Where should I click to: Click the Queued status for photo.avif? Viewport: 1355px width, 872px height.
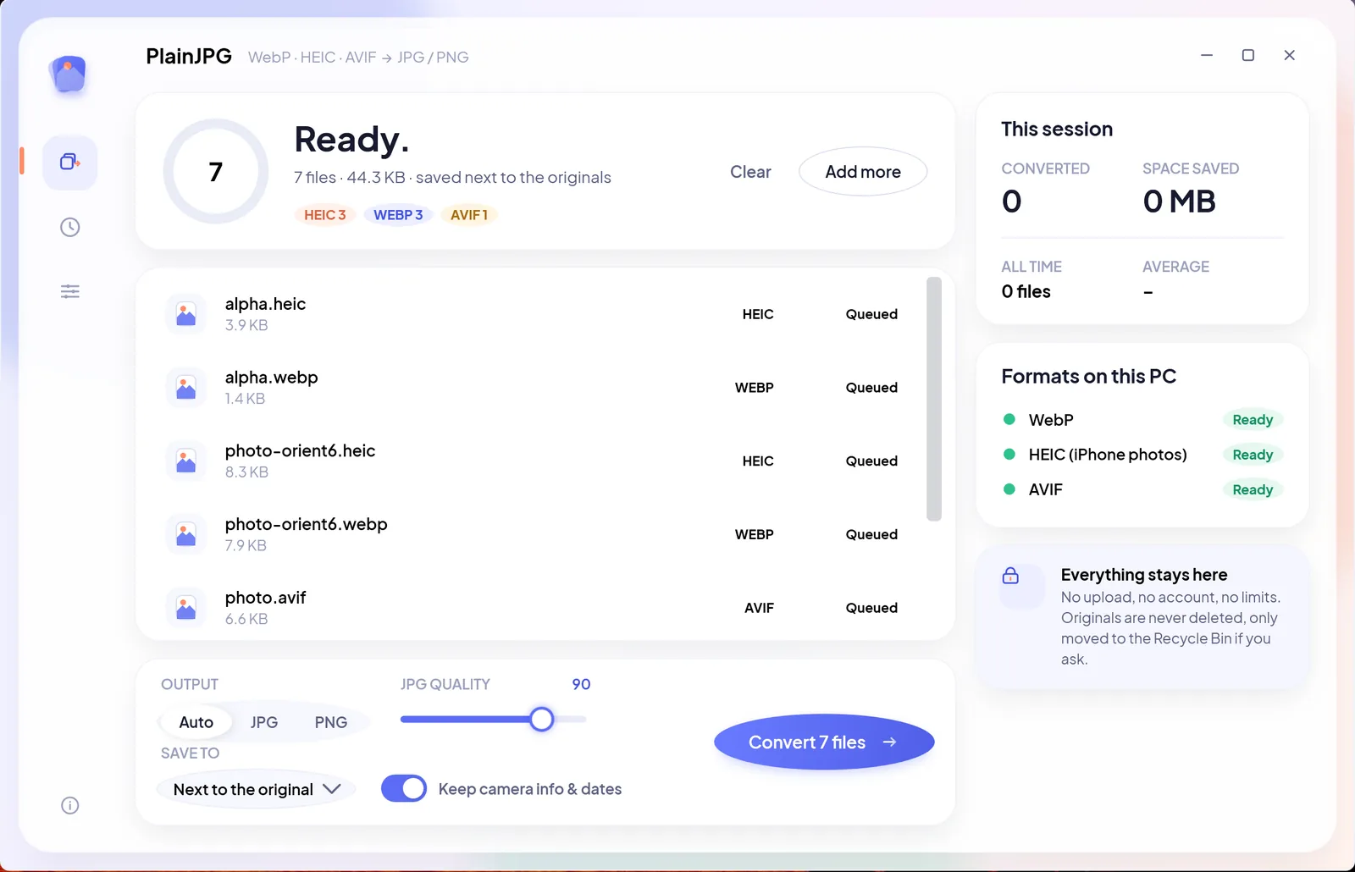(871, 608)
